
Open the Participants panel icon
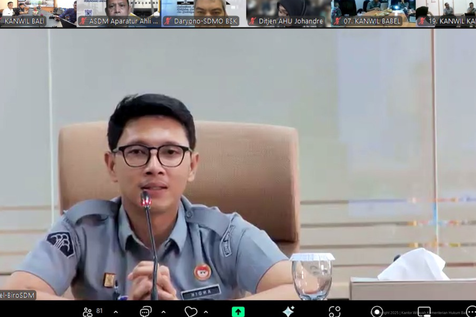pyautogui.click(x=88, y=312)
